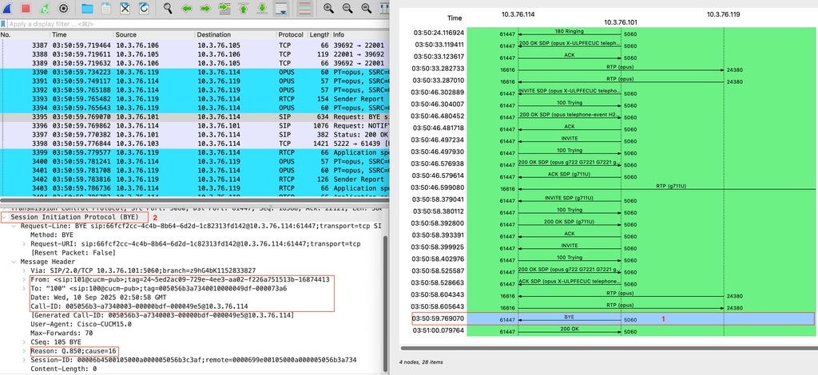Collapse the Request-Line BYE node
The width and height of the screenshot is (818, 375).
(14, 226)
